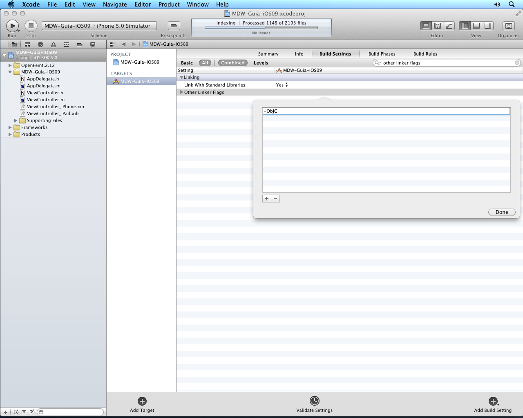Open the Product menu

click(x=169, y=4)
